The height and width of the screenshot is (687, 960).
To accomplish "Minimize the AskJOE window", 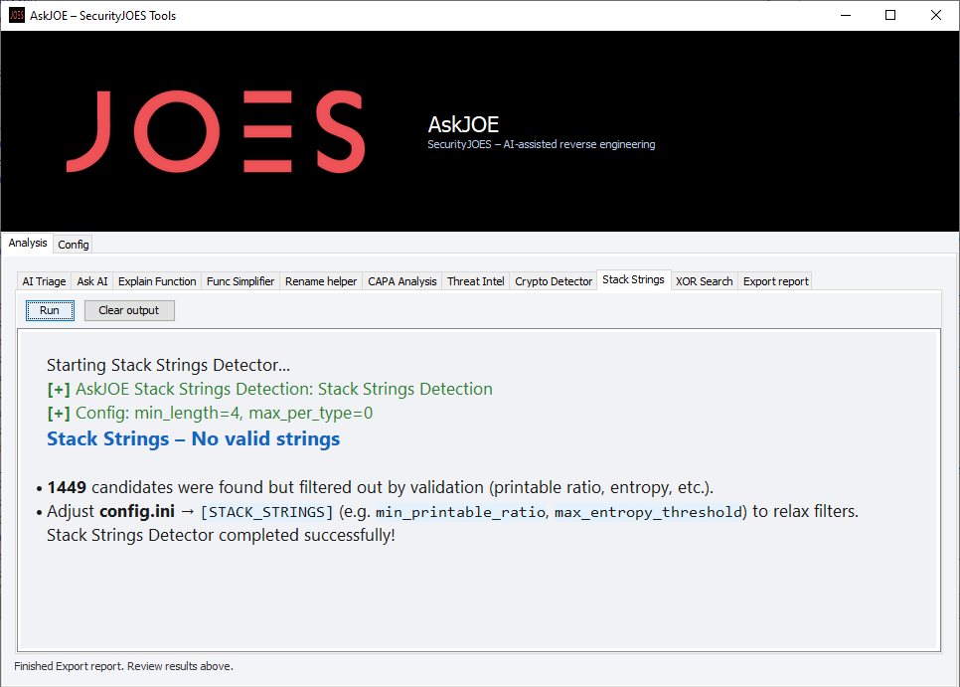I will [846, 15].
